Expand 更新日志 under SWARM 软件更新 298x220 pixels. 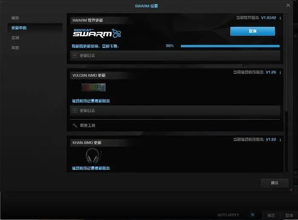pos(175,55)
